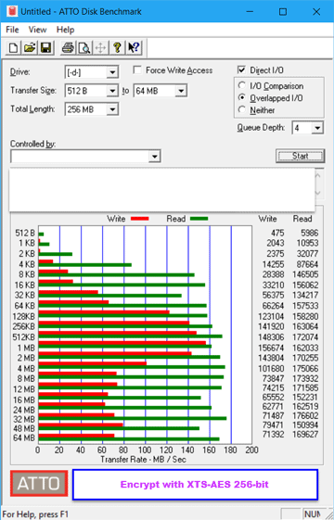Viewport: 334px width, 520px height.
Task: Click the ATTO app icon in title bar
Action: click(x=13, y=12)
